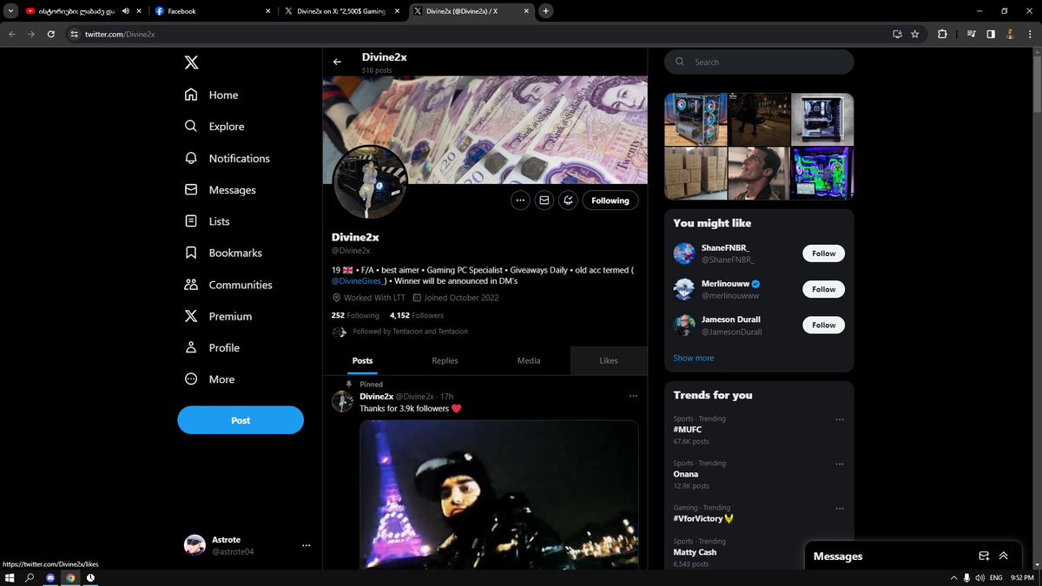View the 4,152 Followers list
This screenshot has width=1042, height=586.
[x=417, y=315]
